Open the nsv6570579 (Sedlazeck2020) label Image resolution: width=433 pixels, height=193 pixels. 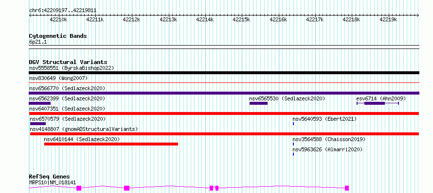tap(68, 119)
